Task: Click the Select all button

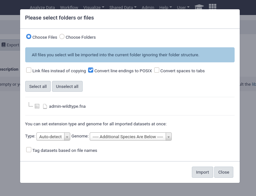Action: [x=38, y=86]
